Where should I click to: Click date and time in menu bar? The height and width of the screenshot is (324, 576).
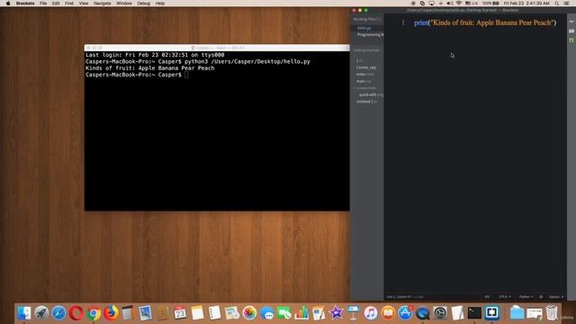[x=526, y=4]
